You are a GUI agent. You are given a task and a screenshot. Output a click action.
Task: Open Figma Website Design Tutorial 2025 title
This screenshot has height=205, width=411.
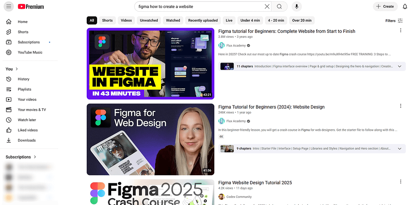[x=255, y=183]
